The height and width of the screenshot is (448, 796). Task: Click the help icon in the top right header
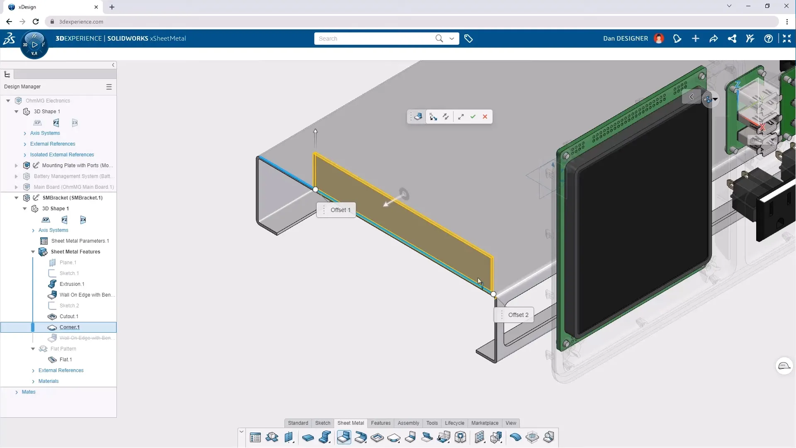(x=769, y=38)
